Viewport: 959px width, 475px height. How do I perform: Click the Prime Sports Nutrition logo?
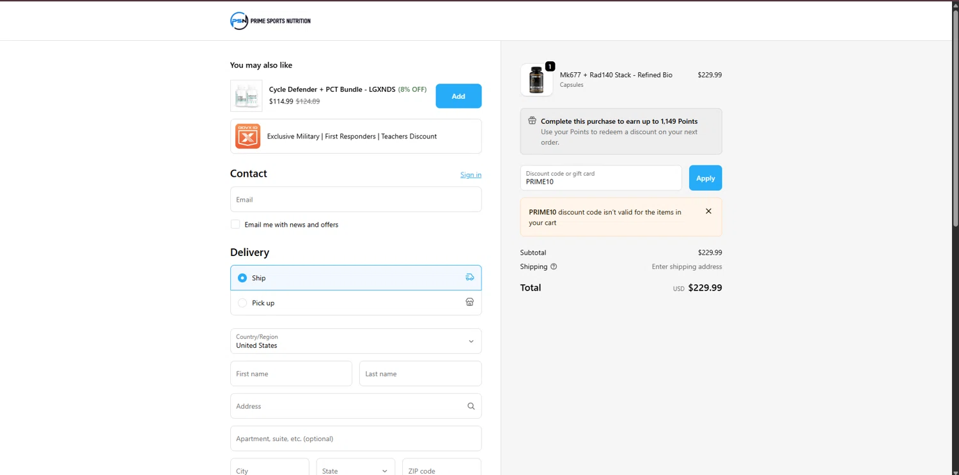pos(270,21)
